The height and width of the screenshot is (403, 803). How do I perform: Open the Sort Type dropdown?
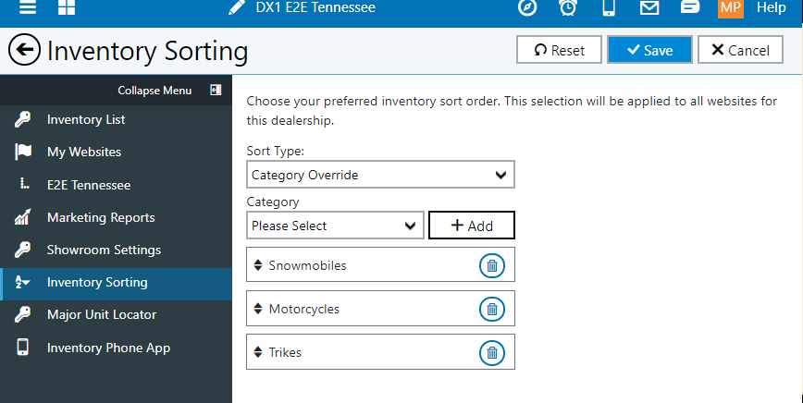[x=380, y=175]
